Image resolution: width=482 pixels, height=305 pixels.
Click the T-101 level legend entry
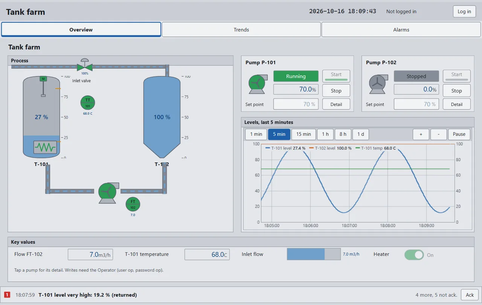285,148
